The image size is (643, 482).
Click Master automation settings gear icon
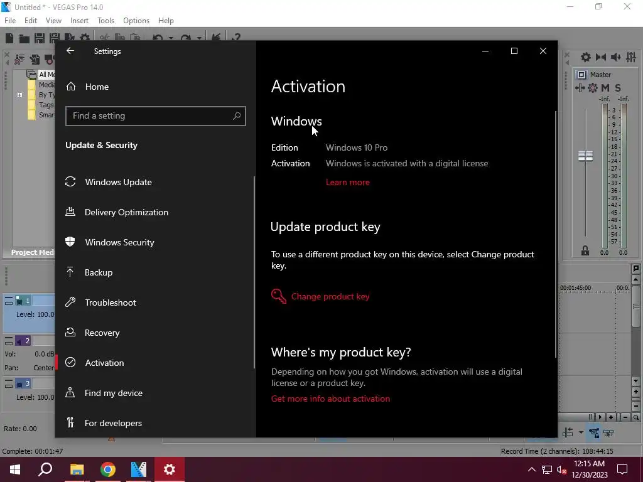point(593,88)
